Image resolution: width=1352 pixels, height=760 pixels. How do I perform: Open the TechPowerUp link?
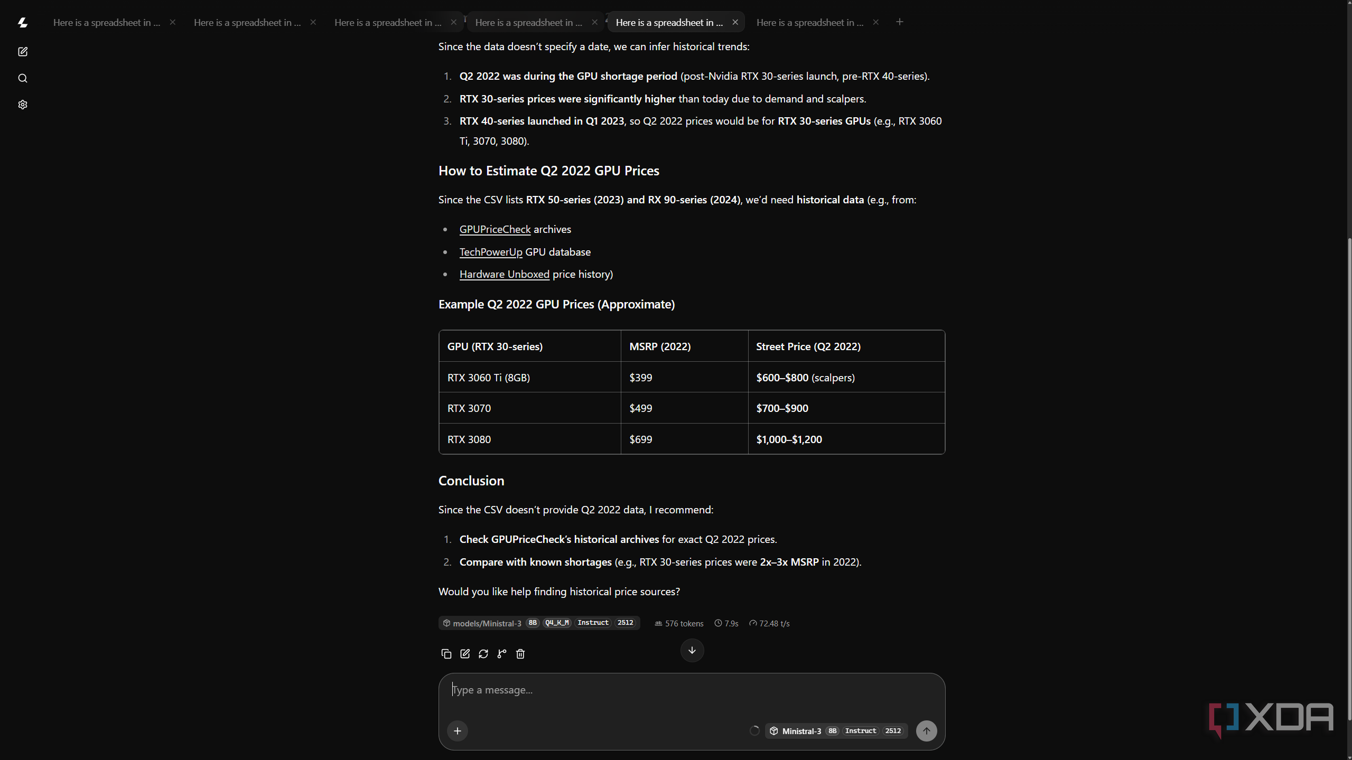(491, 252)
